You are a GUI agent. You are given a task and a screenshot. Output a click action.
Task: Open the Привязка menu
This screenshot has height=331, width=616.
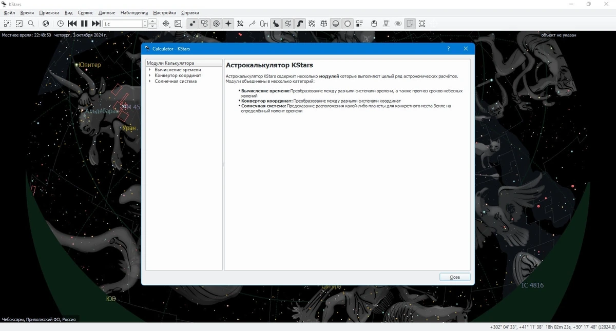click(49, 12)
